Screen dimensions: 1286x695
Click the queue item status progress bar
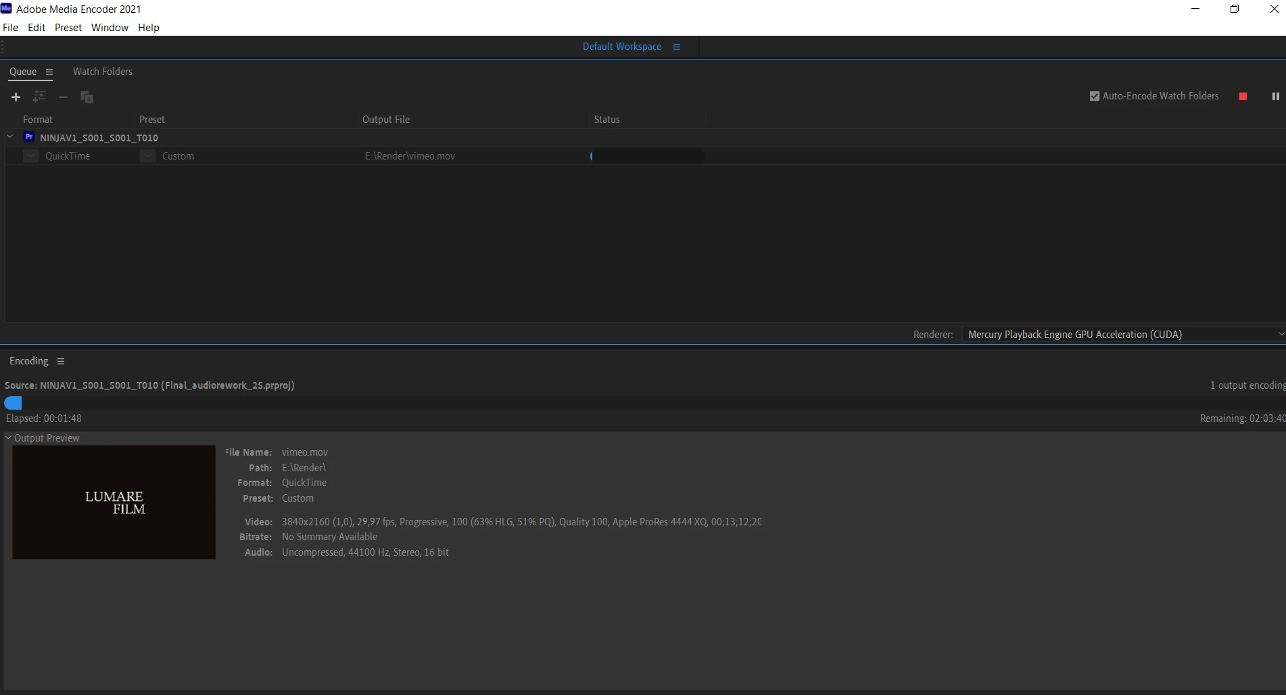click(647, 156)
